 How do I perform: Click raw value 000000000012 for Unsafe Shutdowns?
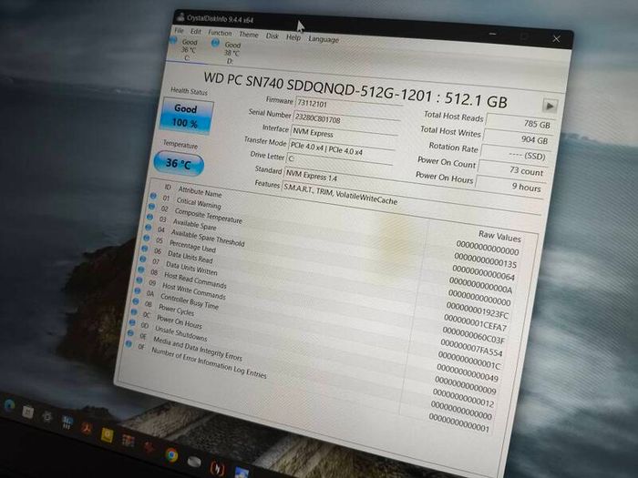coord(463,399)
